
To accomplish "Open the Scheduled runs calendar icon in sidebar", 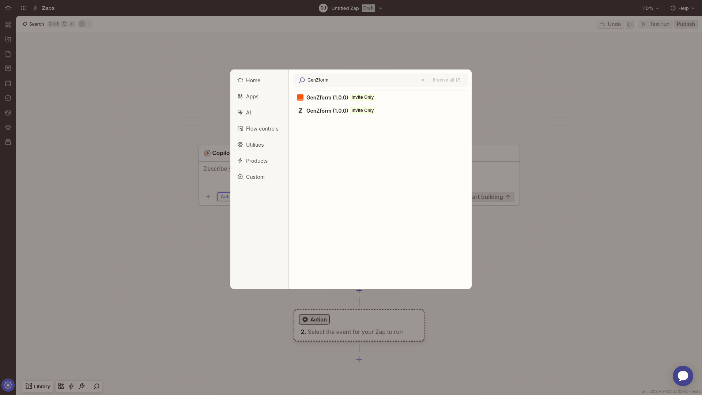I will point(8,83).
